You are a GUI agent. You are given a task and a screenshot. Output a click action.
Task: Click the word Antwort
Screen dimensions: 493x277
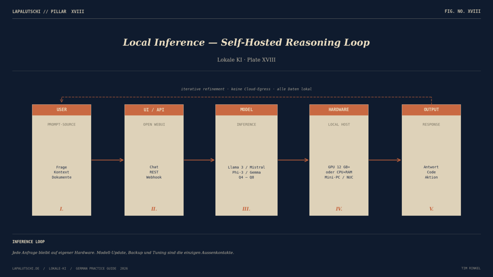click(431, 167)
